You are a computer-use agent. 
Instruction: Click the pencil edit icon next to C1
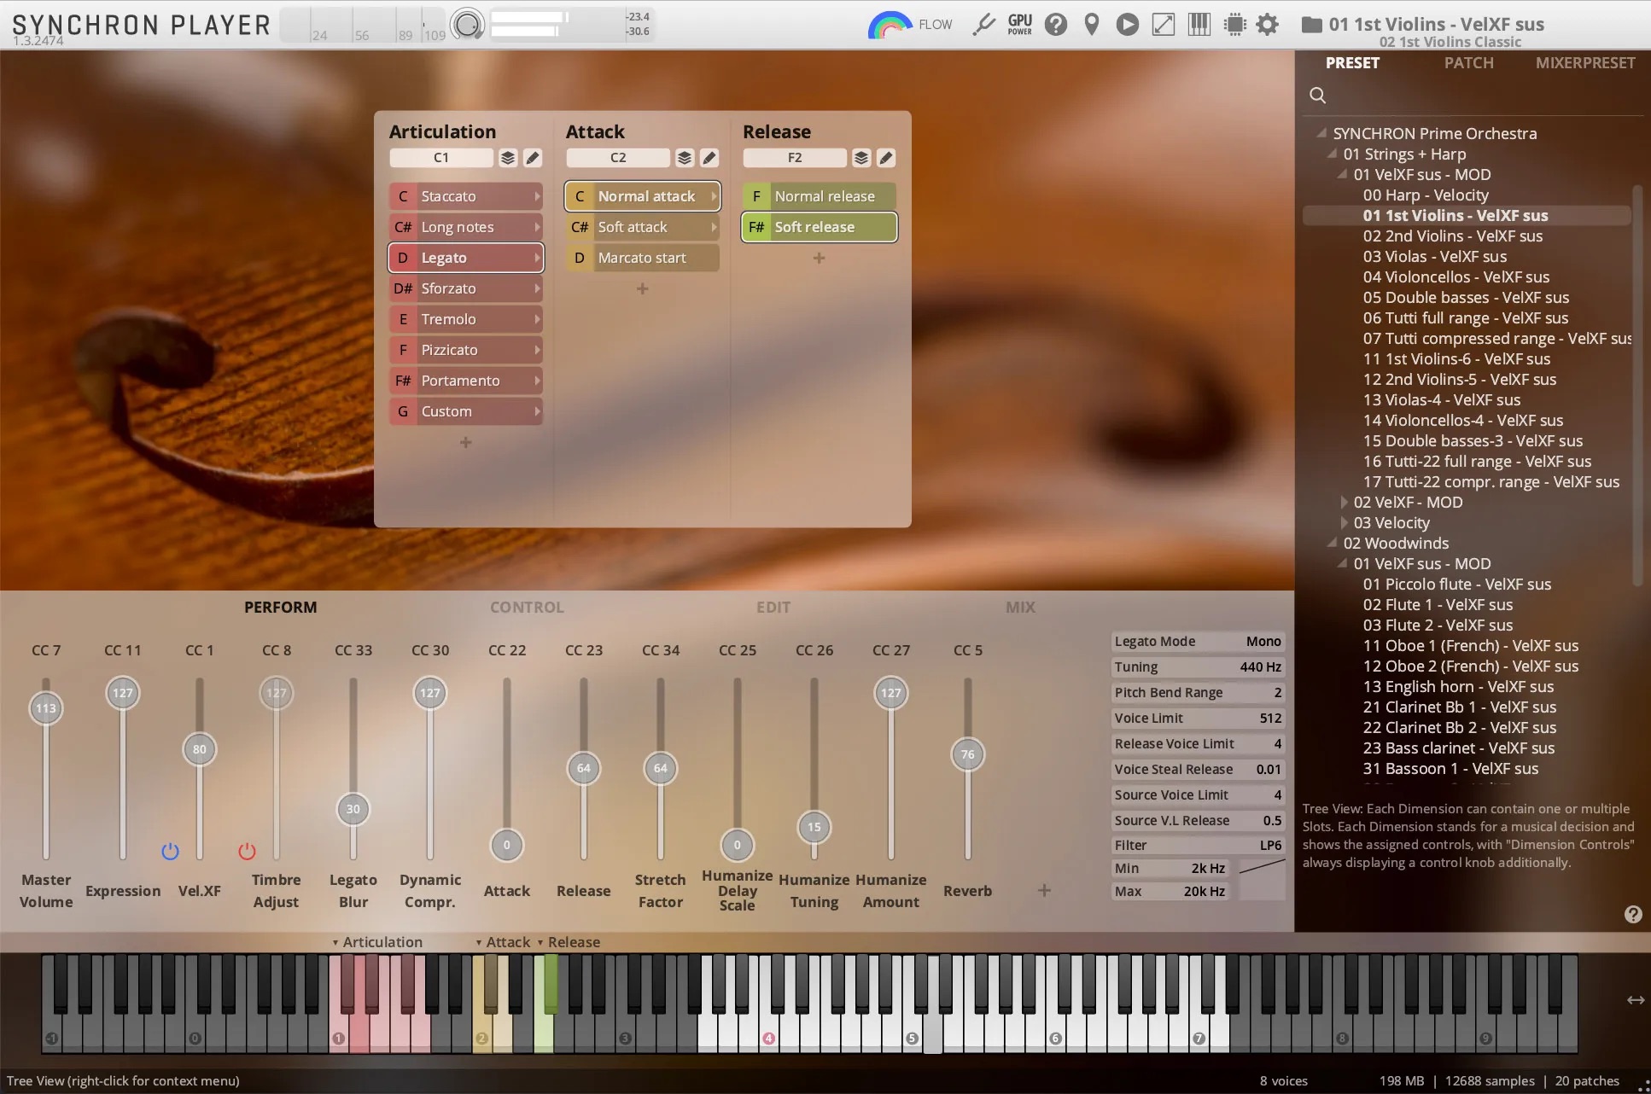532,158
